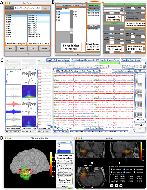
Task: Select MEG file TSSS: CHY_4
Action: 39,22
